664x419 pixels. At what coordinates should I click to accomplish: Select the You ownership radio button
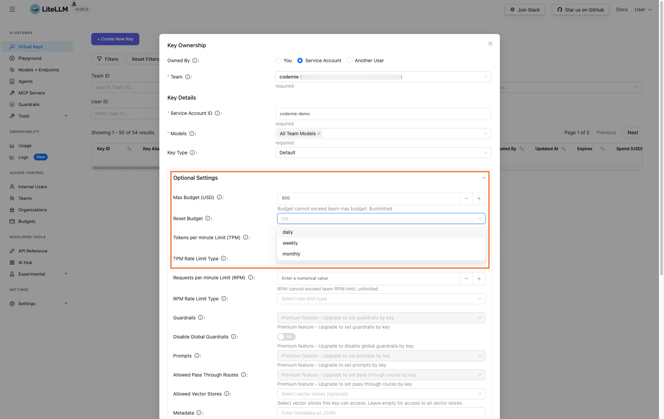[x=278, y=60]
